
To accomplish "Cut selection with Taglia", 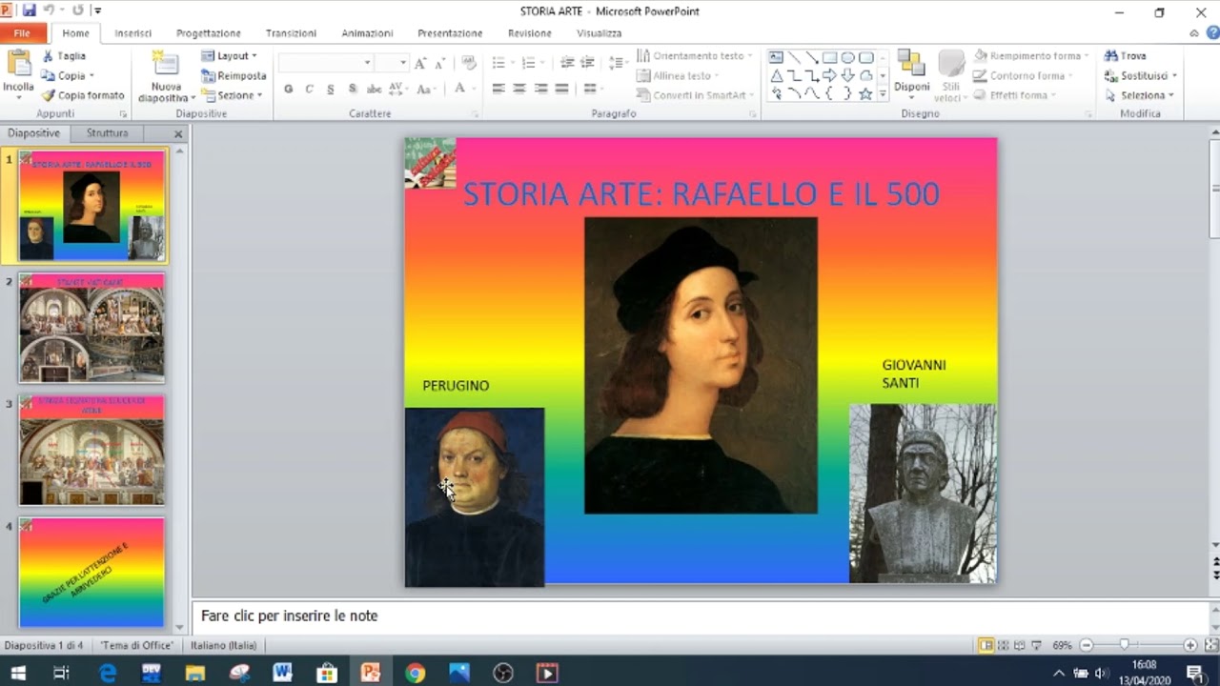I will pyautogui.click(x=64, y=56).
